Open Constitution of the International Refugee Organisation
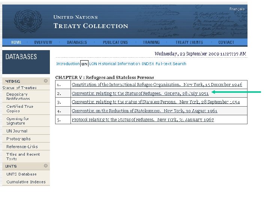Screen dimensions: 270x202 (x=157, y=85)
